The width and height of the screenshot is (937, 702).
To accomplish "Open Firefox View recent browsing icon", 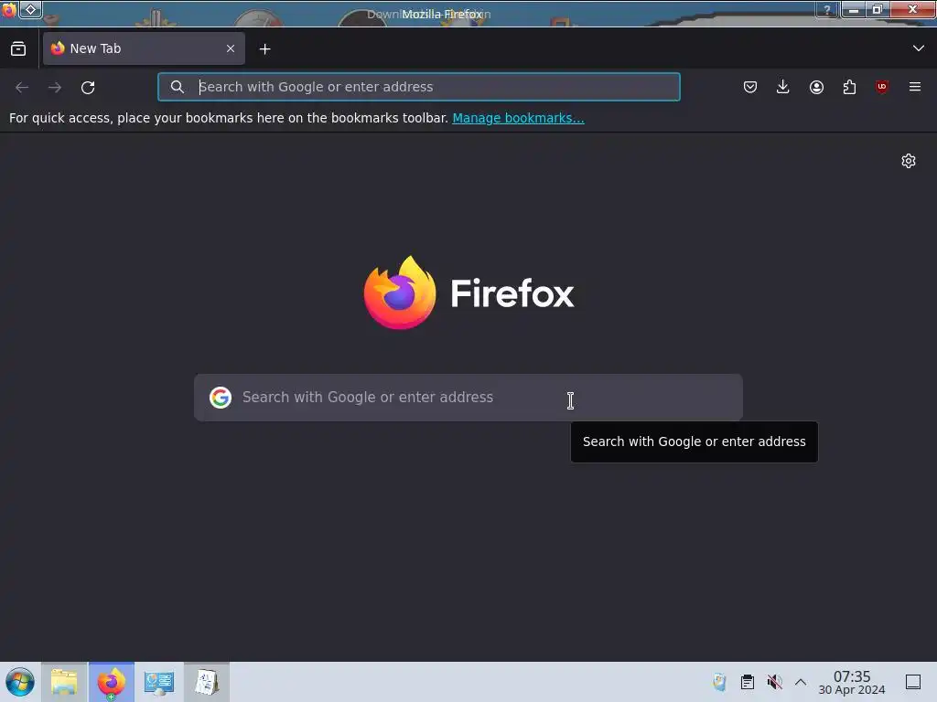I will 18,49.
